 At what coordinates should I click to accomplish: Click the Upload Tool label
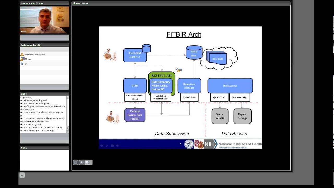(189, 97)
